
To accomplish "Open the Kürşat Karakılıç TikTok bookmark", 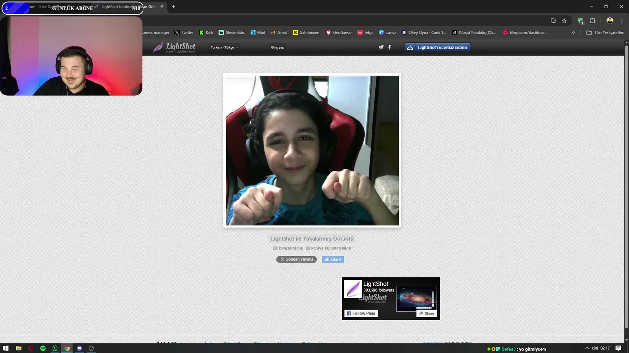I will (x=474, y=33).
